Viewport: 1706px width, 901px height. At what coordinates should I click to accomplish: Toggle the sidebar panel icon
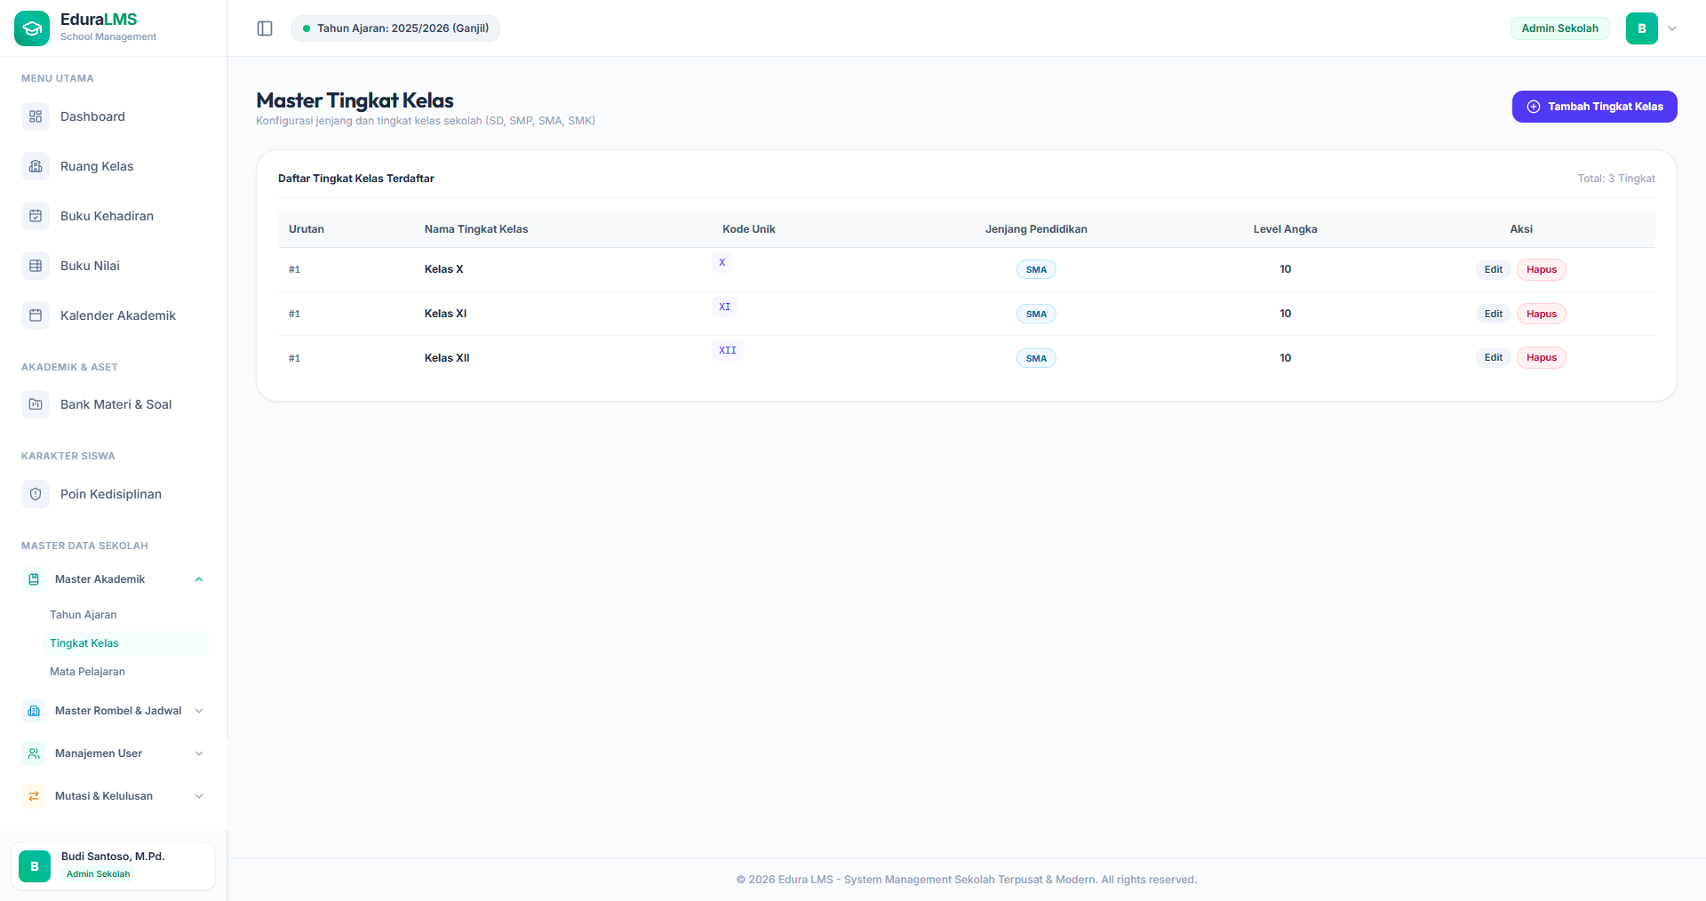pos(265,28)
